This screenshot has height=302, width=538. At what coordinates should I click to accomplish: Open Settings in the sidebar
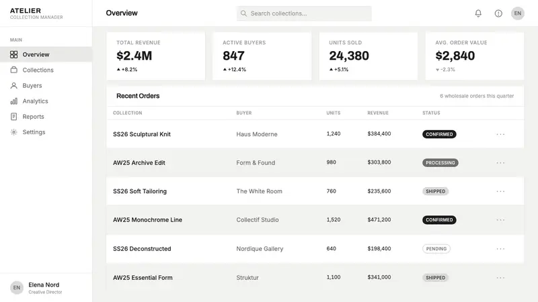click(46, 132)
